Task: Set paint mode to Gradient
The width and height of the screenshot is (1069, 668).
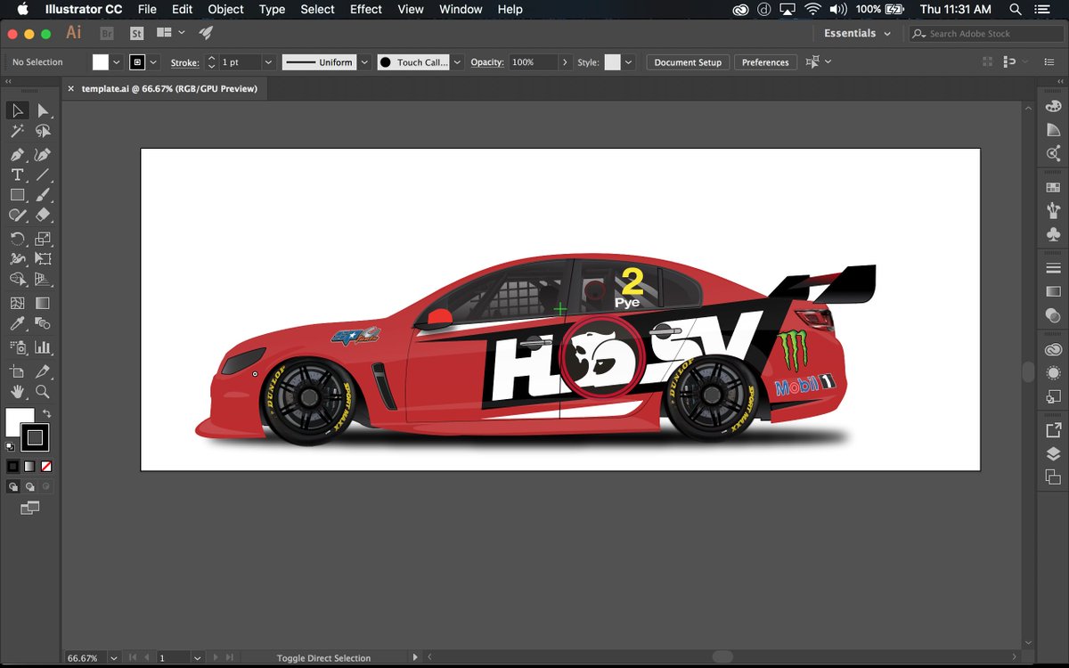Action: (x=29, y=466)
